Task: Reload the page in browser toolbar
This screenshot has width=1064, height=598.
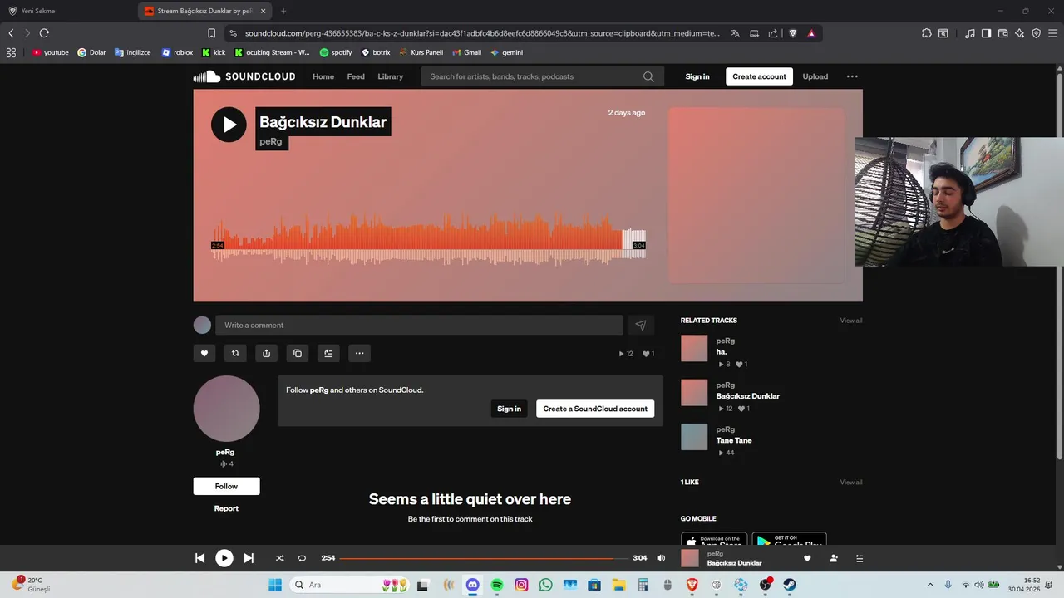Action: pos(44,33)
